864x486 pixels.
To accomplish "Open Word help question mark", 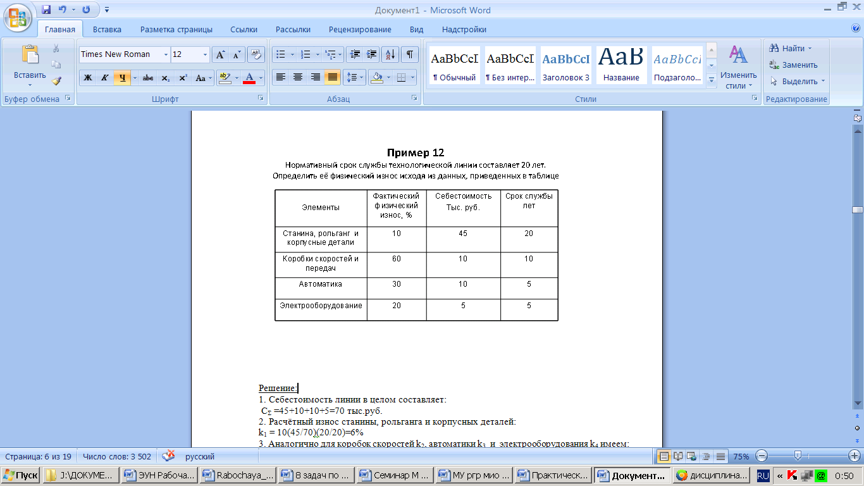I will pos(856,28).
